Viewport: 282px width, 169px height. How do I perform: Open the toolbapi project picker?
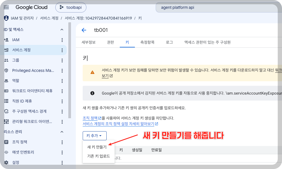pyautogui.click(x=71, y=7)
